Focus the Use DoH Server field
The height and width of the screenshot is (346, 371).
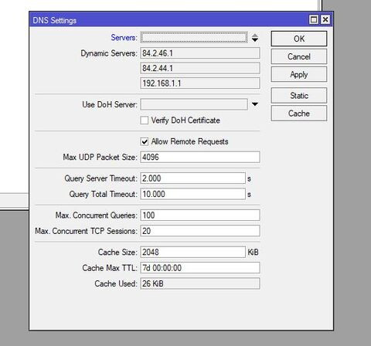pyautogui.click(x=194, y=104)
